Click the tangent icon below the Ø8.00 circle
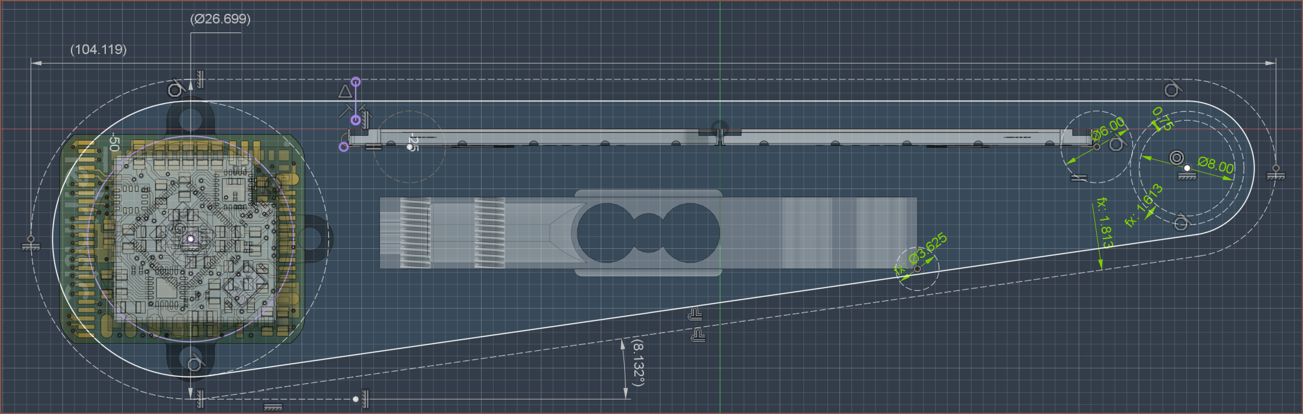Viewport: 1303px width, 414px height. 1182,222
